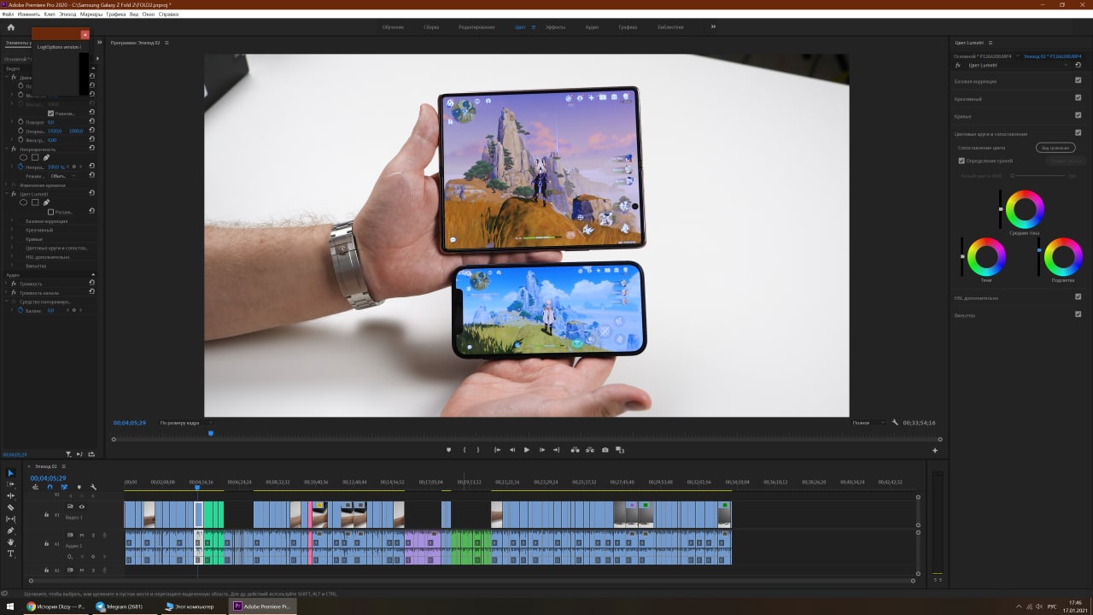Select the Hand tool
Image resolution: width=1093 pixels, height=615 pixels.
tap(11, 542)
